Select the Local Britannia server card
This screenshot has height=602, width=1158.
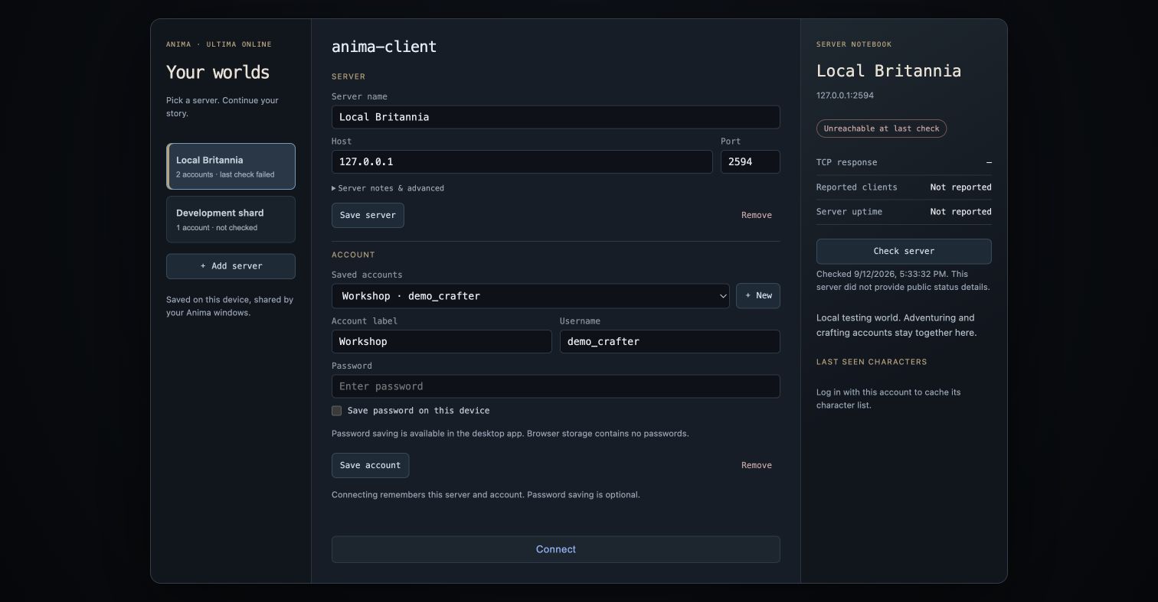point(231,166)
